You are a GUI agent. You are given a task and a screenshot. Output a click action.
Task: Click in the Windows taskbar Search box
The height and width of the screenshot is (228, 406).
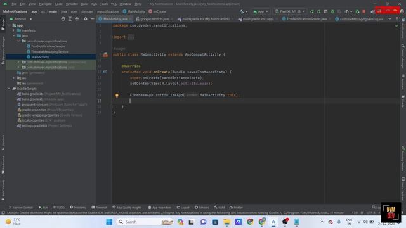click(145, 222)
